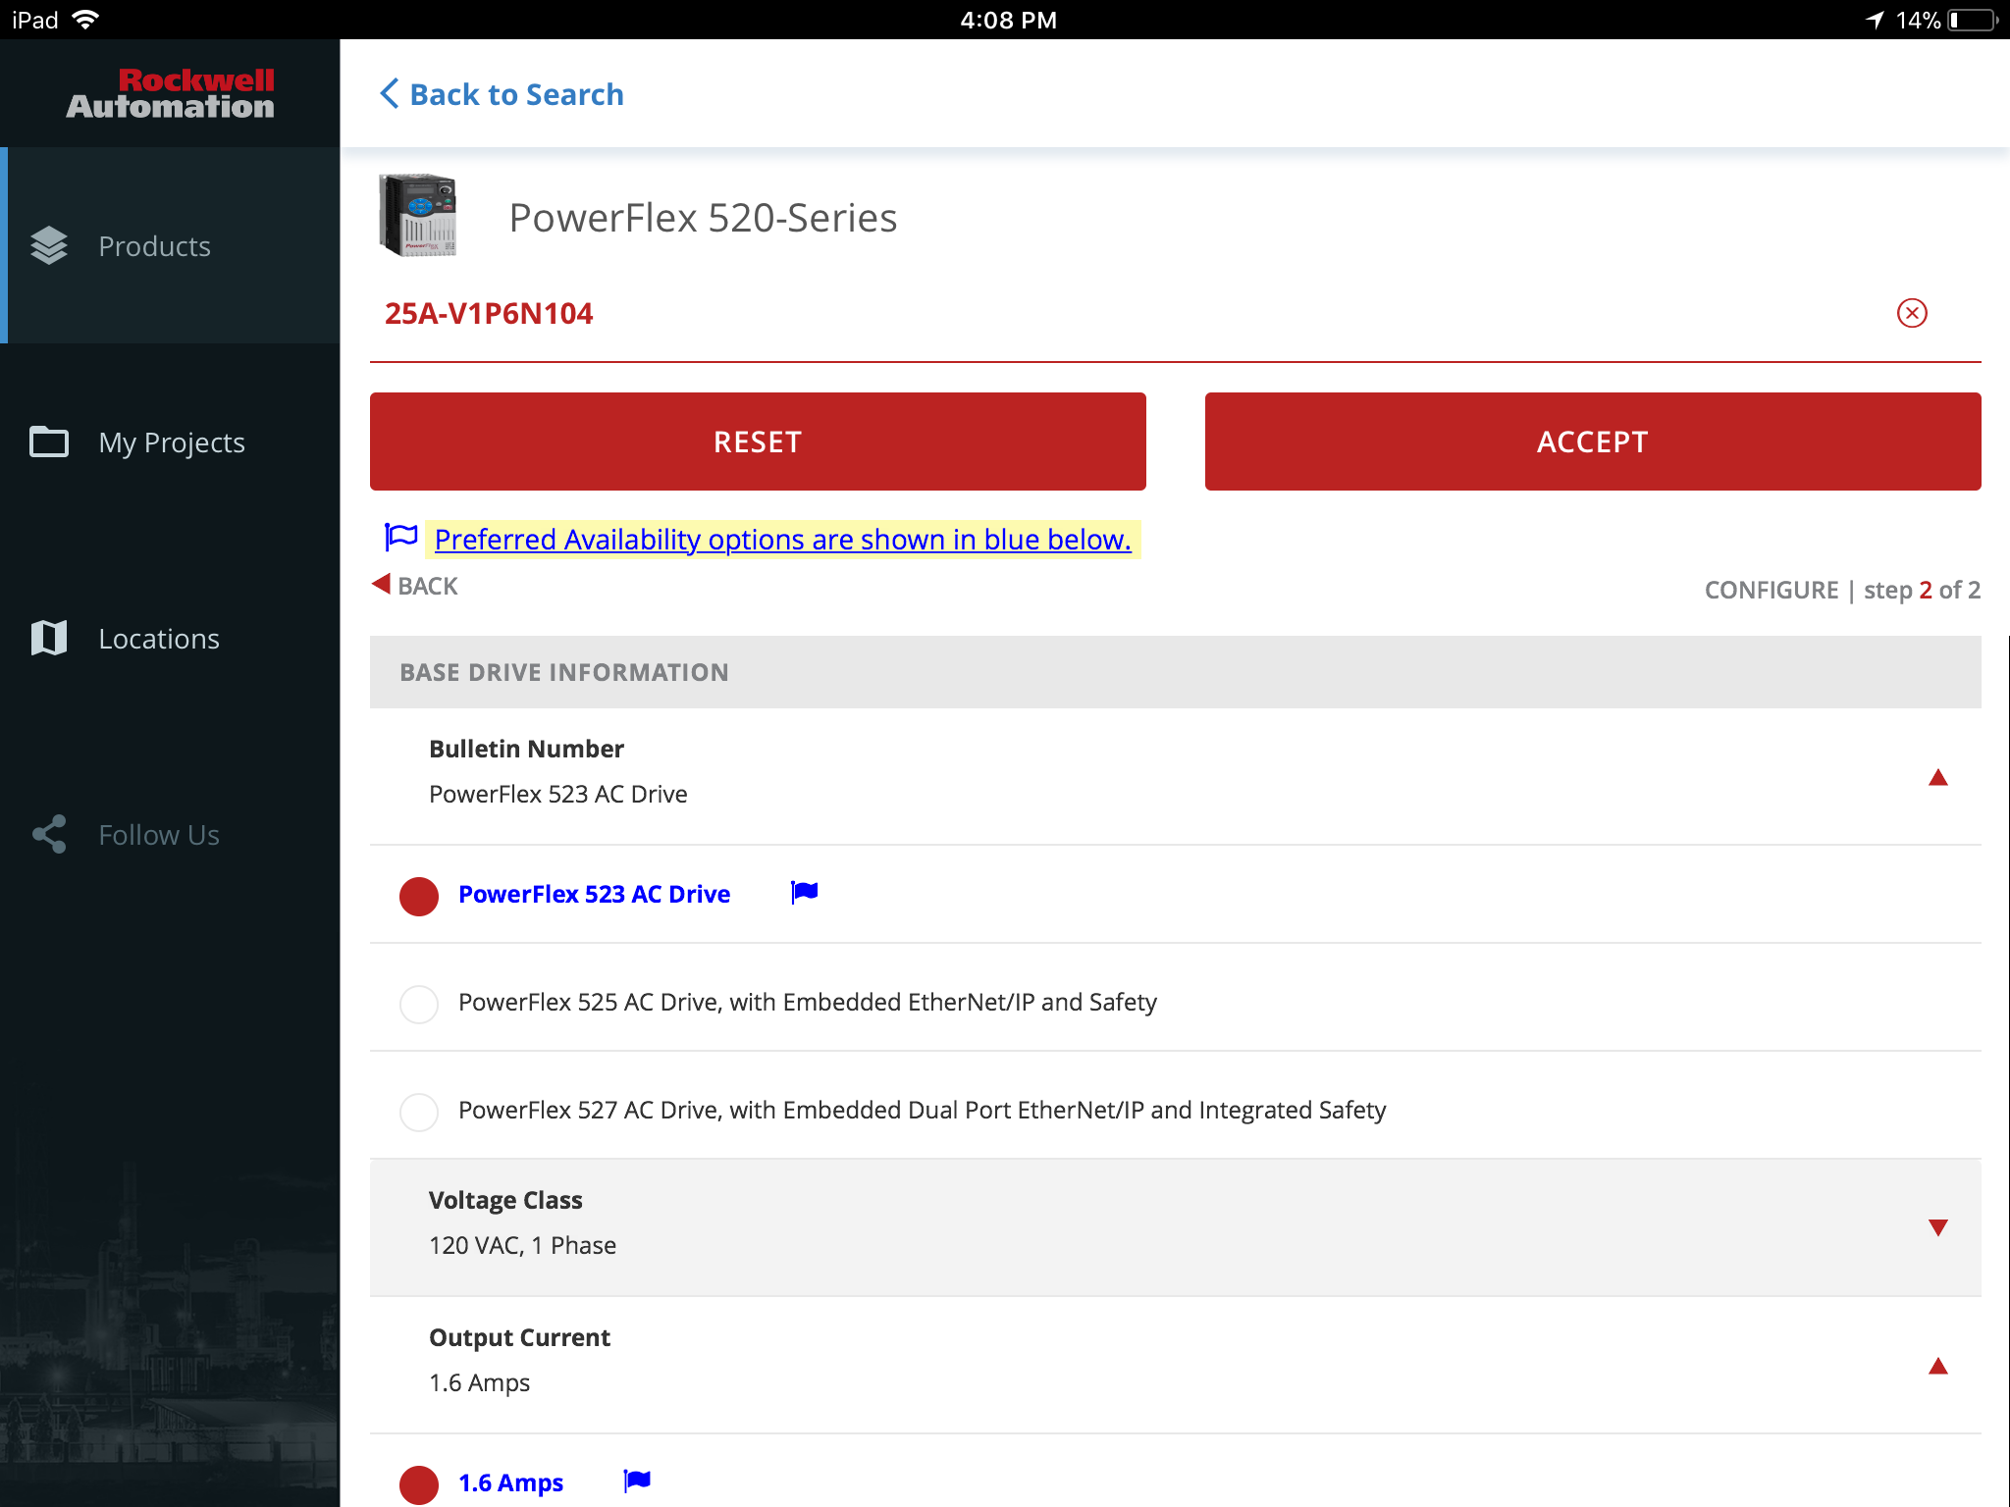Clear the catalog number with circled X

click(x=1911, y=313)
